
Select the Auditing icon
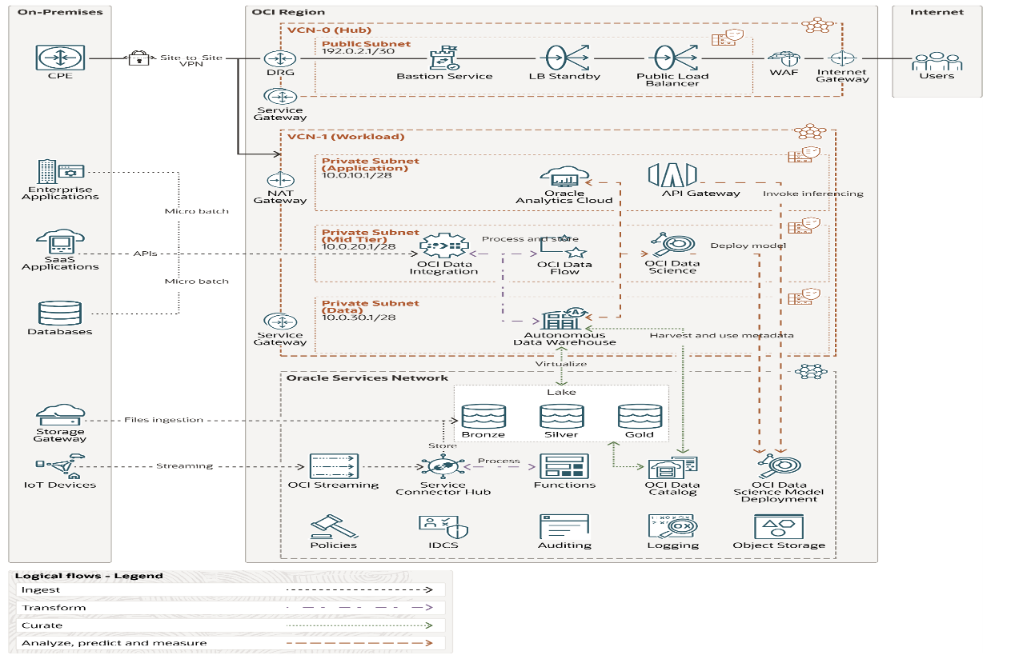pos(564,527)
